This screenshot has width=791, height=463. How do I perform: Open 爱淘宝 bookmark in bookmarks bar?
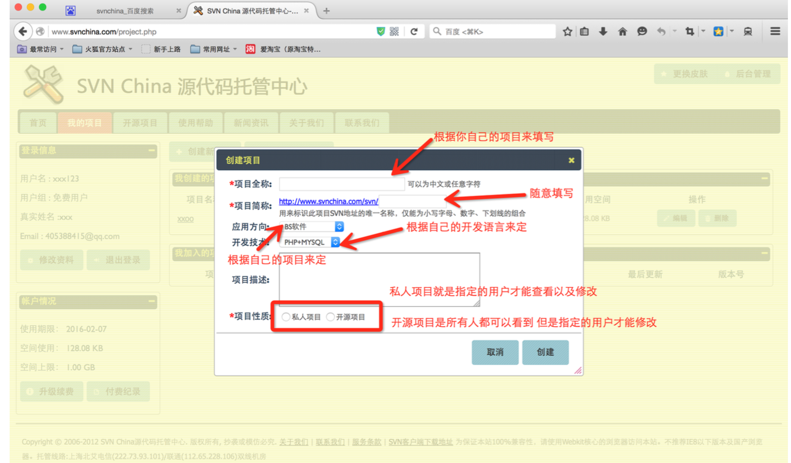[x=283, y=49]
